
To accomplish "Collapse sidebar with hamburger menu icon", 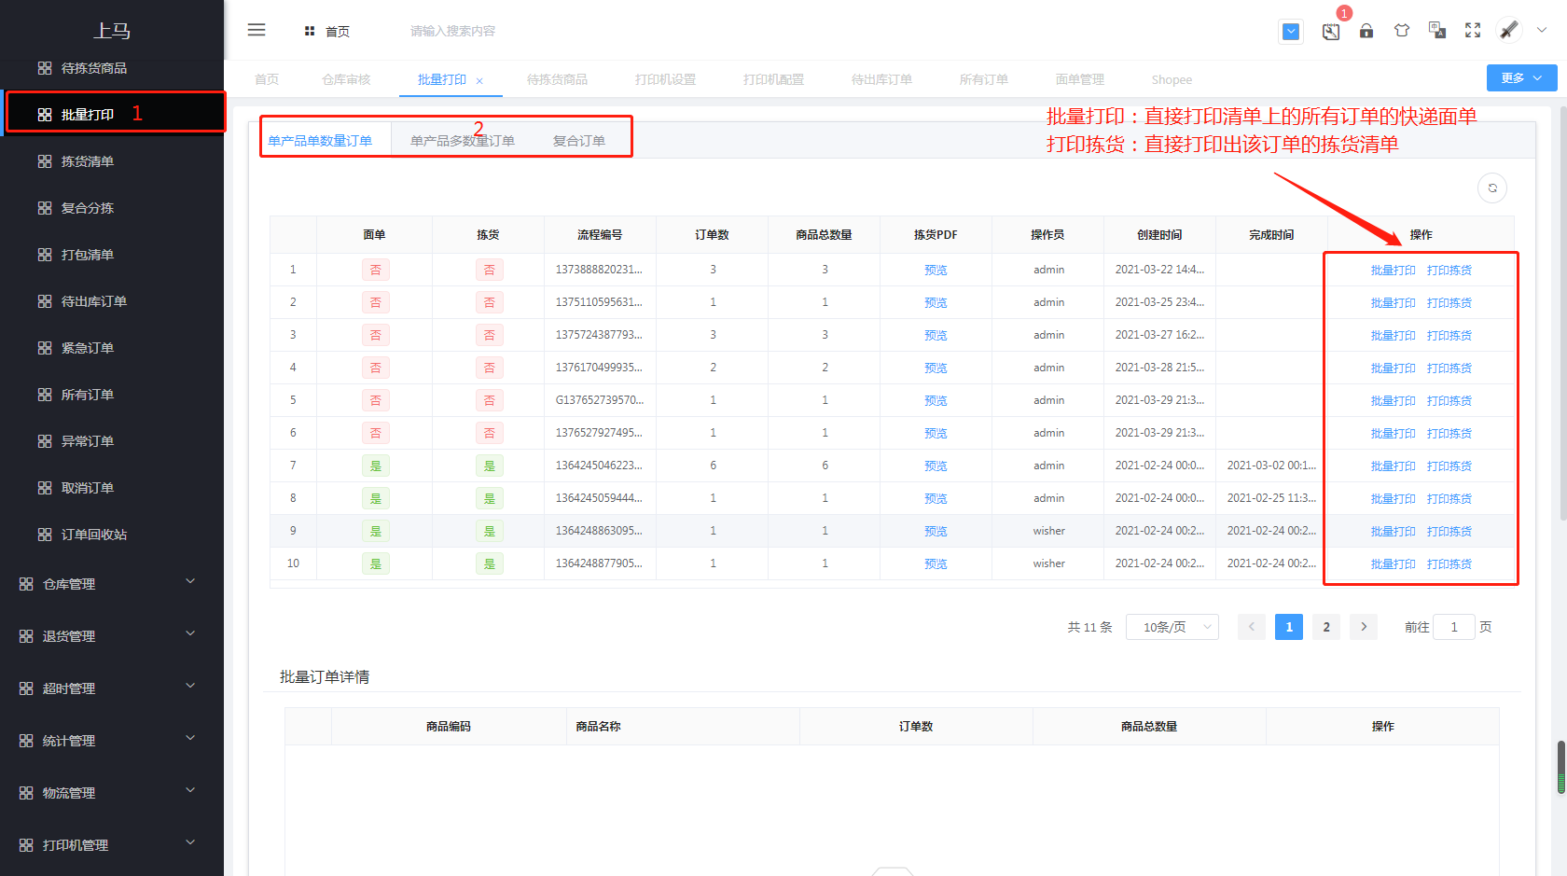I will click(257, 30).
